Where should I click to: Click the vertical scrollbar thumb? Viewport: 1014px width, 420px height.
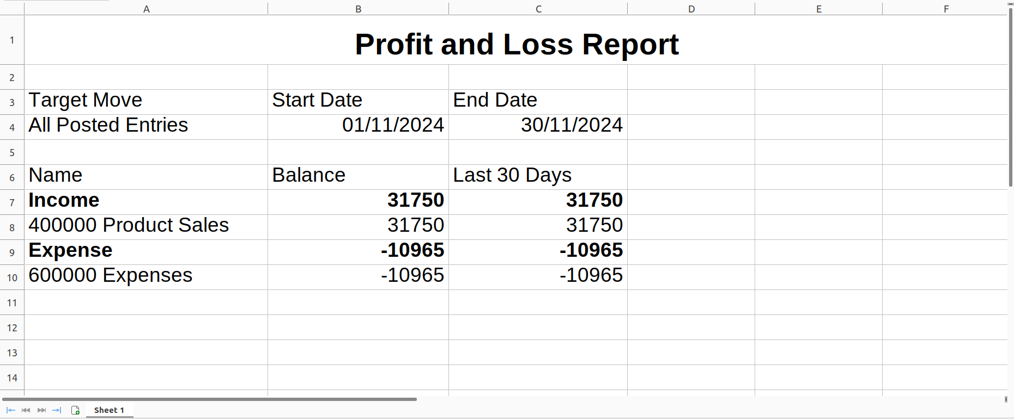click(x=1010, y=98)
